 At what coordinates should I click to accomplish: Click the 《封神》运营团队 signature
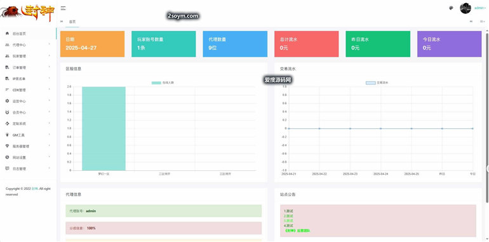(297, 231)
